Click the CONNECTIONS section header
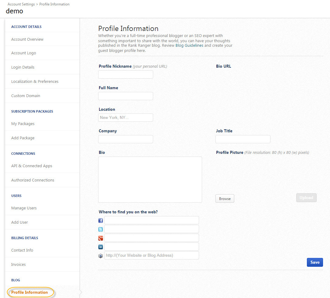This screenshot has height=298, width=330. coord(23,154)
